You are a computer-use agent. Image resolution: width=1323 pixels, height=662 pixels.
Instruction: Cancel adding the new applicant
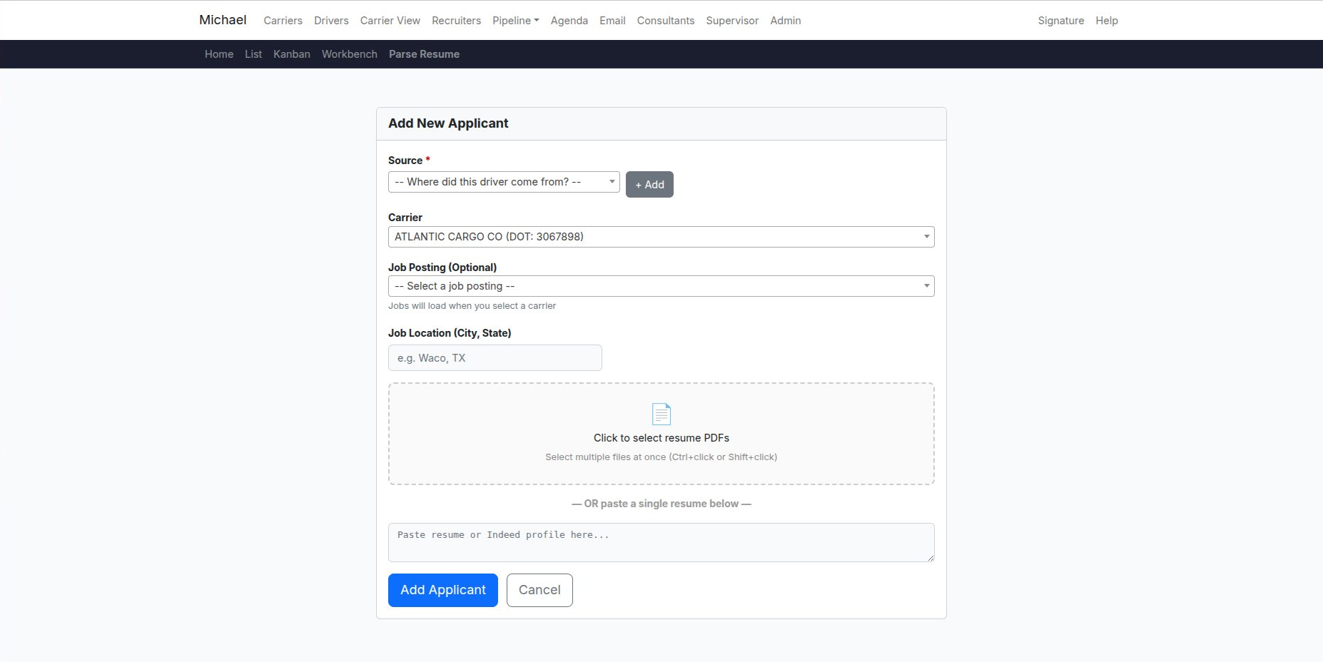pos(539,590)
